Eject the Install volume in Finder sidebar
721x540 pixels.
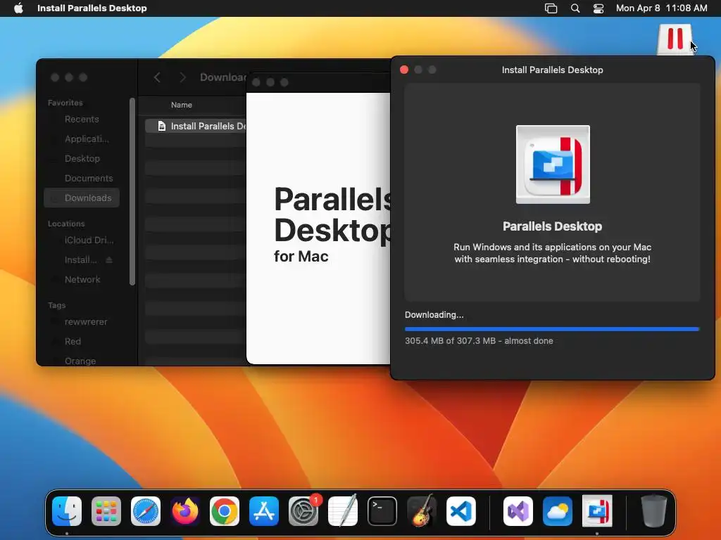[x=109, y=260]
